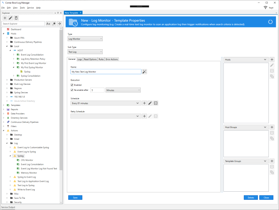Click the refresh circle icon in header
The image size is (279, 210).
coord(270,22)
